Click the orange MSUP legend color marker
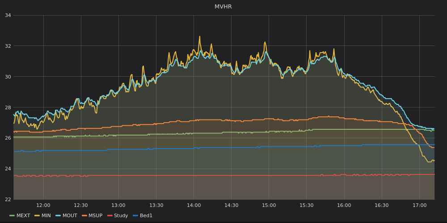Image resolution: width=447 pixels, height=223 pixels. 84,216
